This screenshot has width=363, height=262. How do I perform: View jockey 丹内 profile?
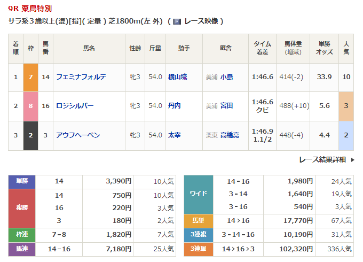pyautogui.click(x=174, y=106)
